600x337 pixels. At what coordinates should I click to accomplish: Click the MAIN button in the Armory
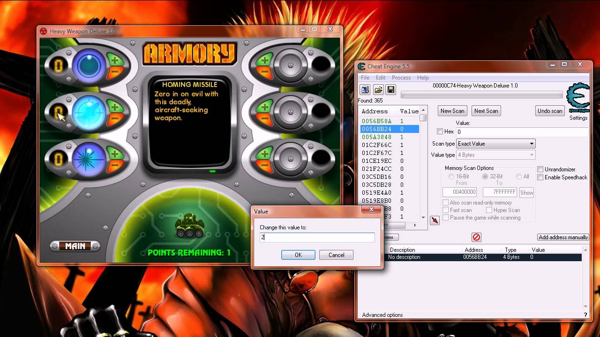(x=75, y=246)
